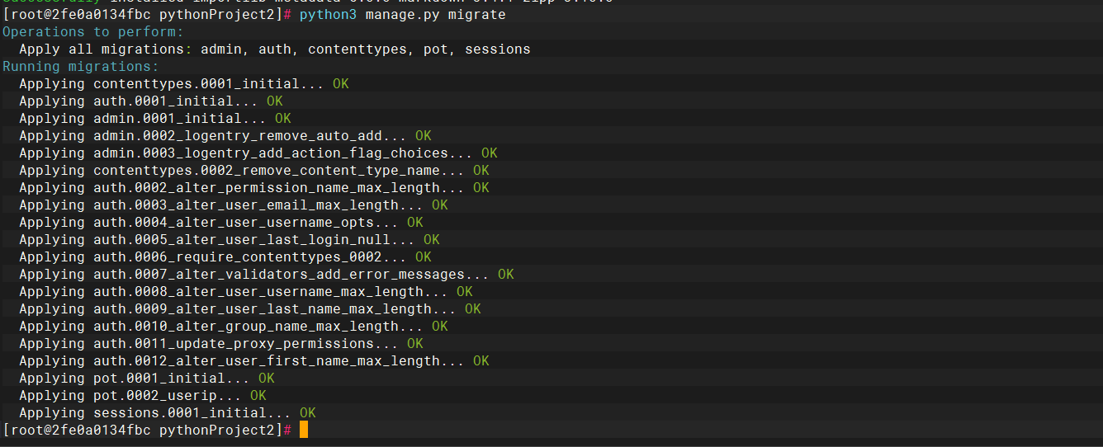The image size is (1103, 447).
Task: Click the OK after auth.0009_alter_user_last_name_max_length
Action: 473,308
